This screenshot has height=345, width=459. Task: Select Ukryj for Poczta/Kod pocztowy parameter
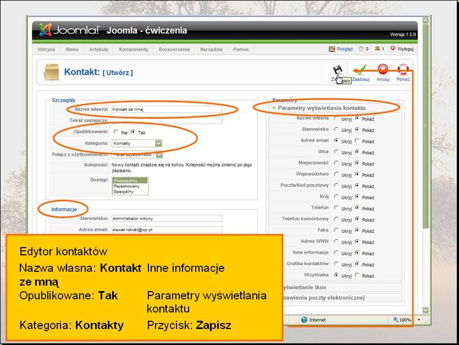336,185
